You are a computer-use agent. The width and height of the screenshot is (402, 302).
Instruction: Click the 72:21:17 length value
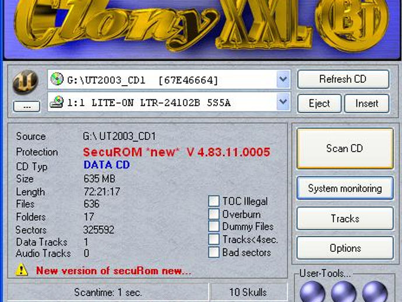point(102,191)
